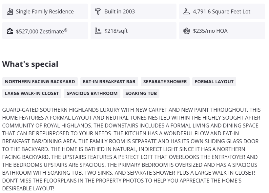Choose the Formal Layout tag
269x193 pixels.
[214, 82]
